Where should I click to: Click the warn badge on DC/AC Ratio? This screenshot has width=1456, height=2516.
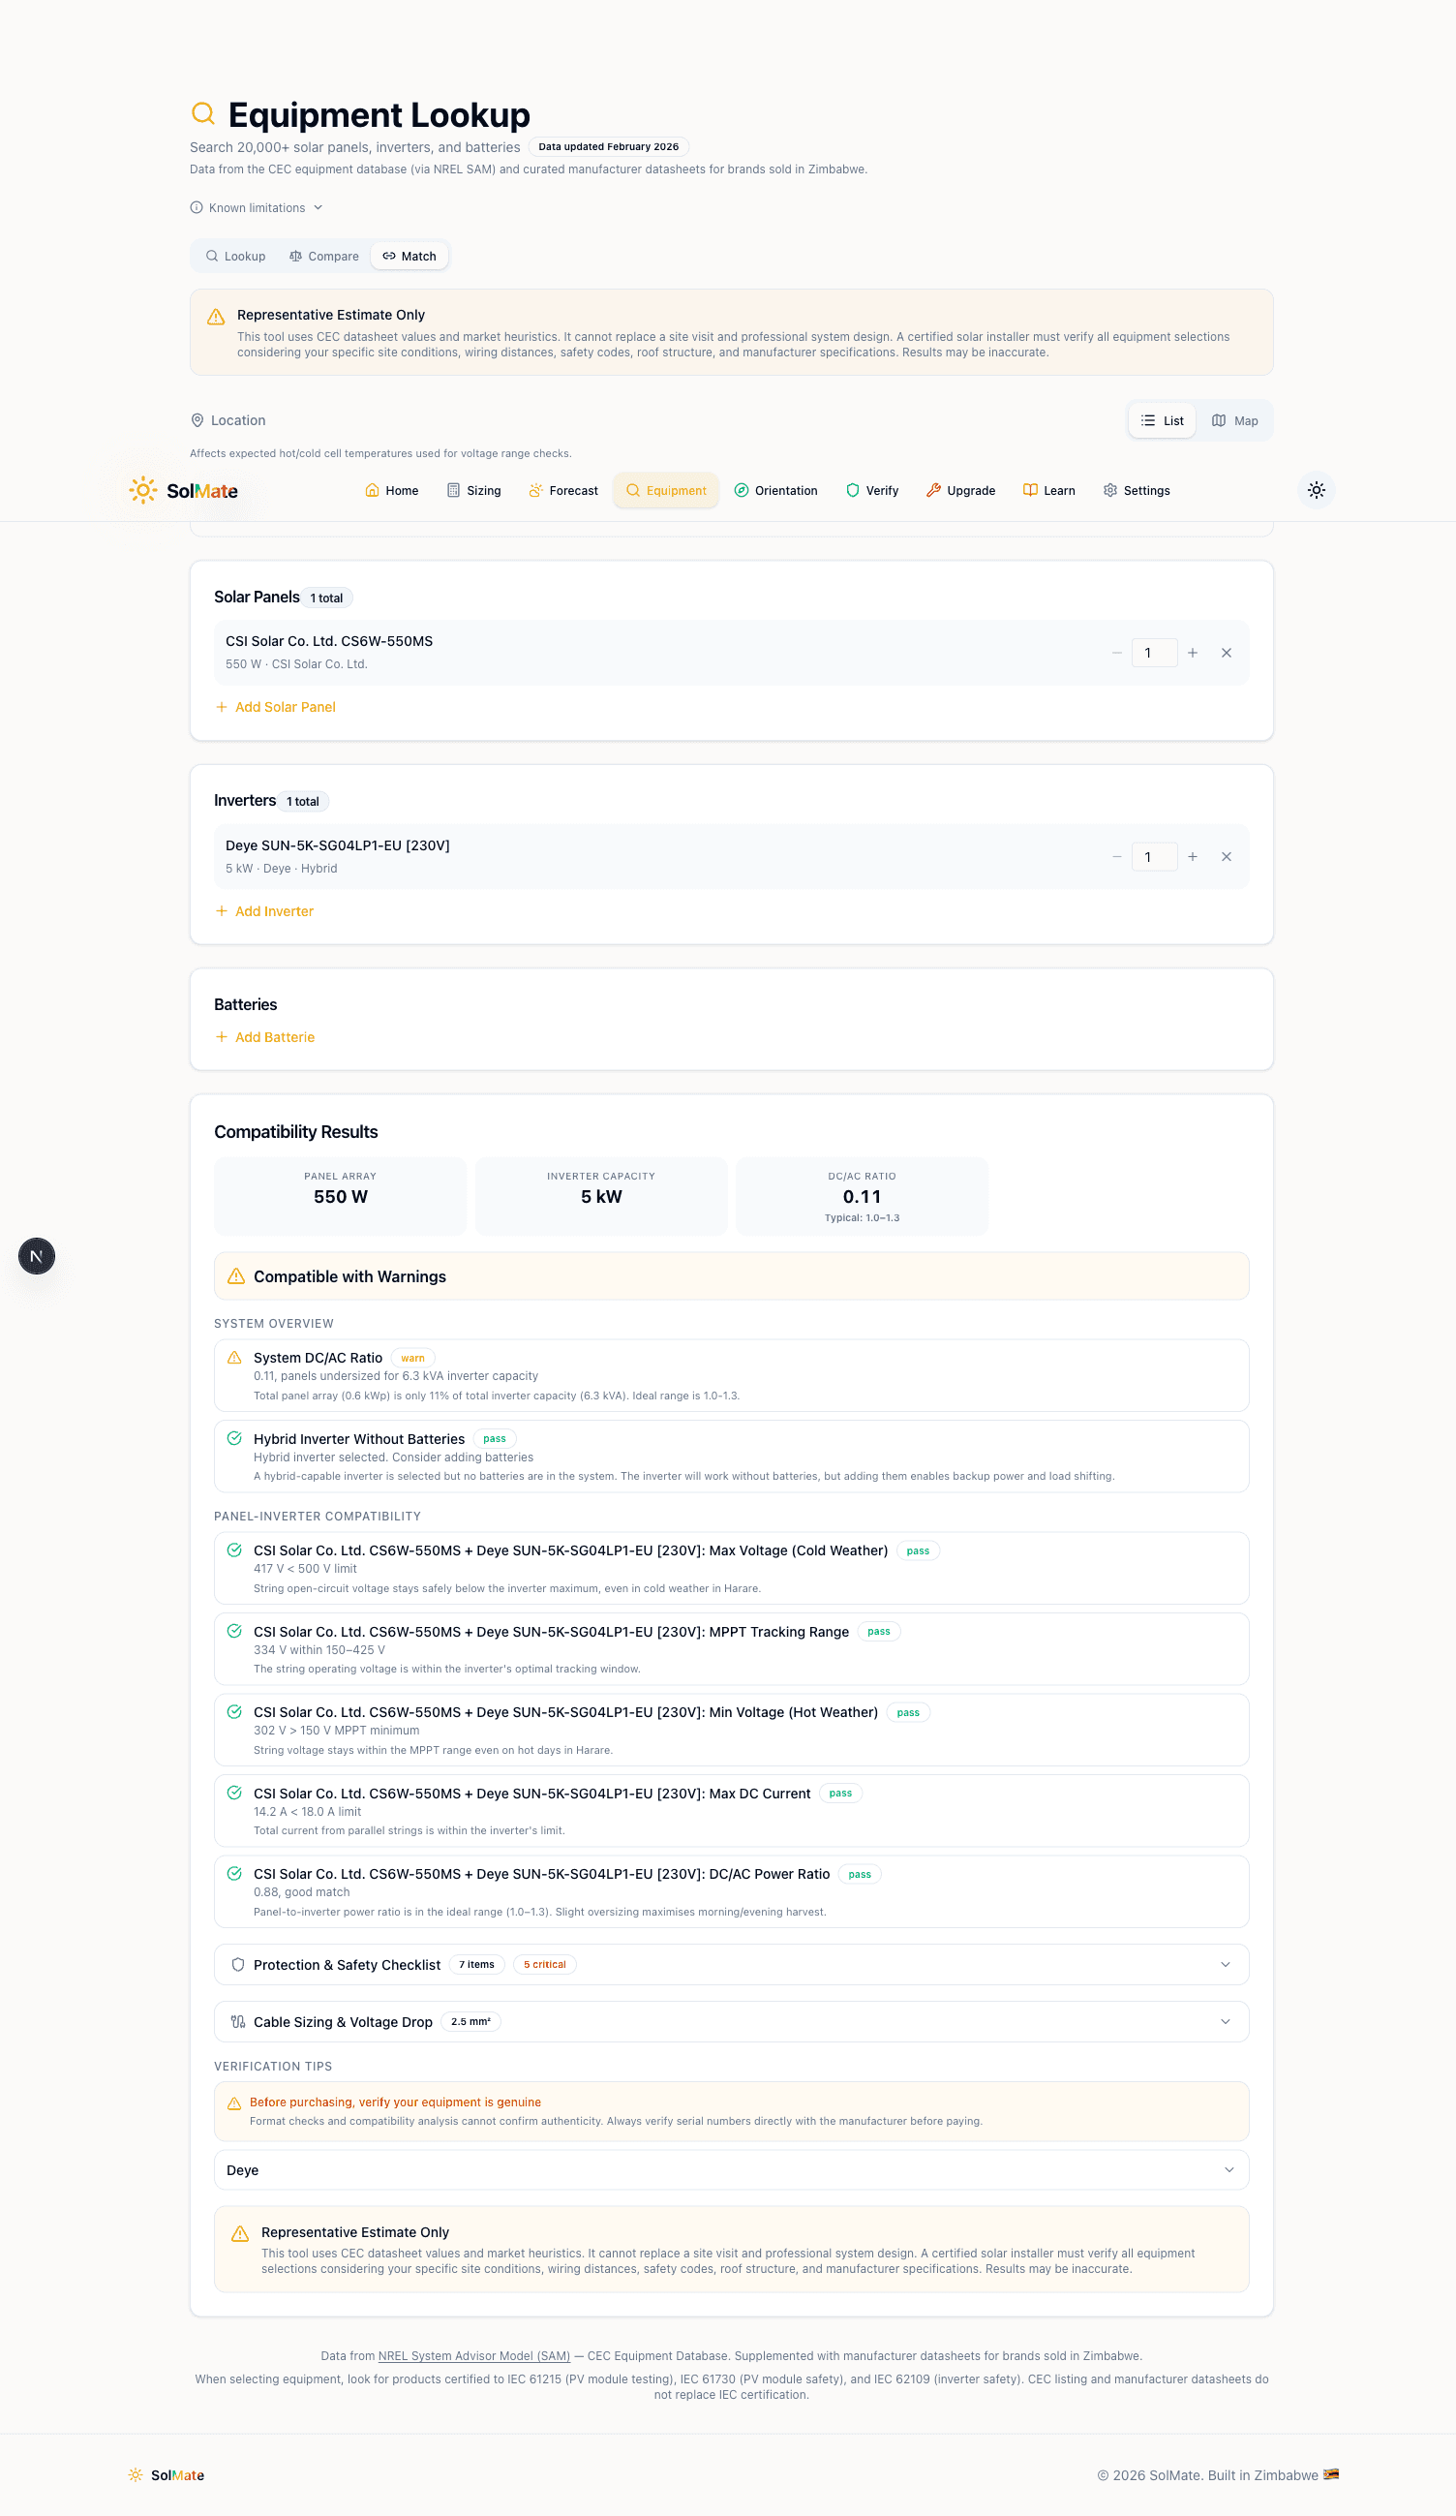coord(413,1358)
